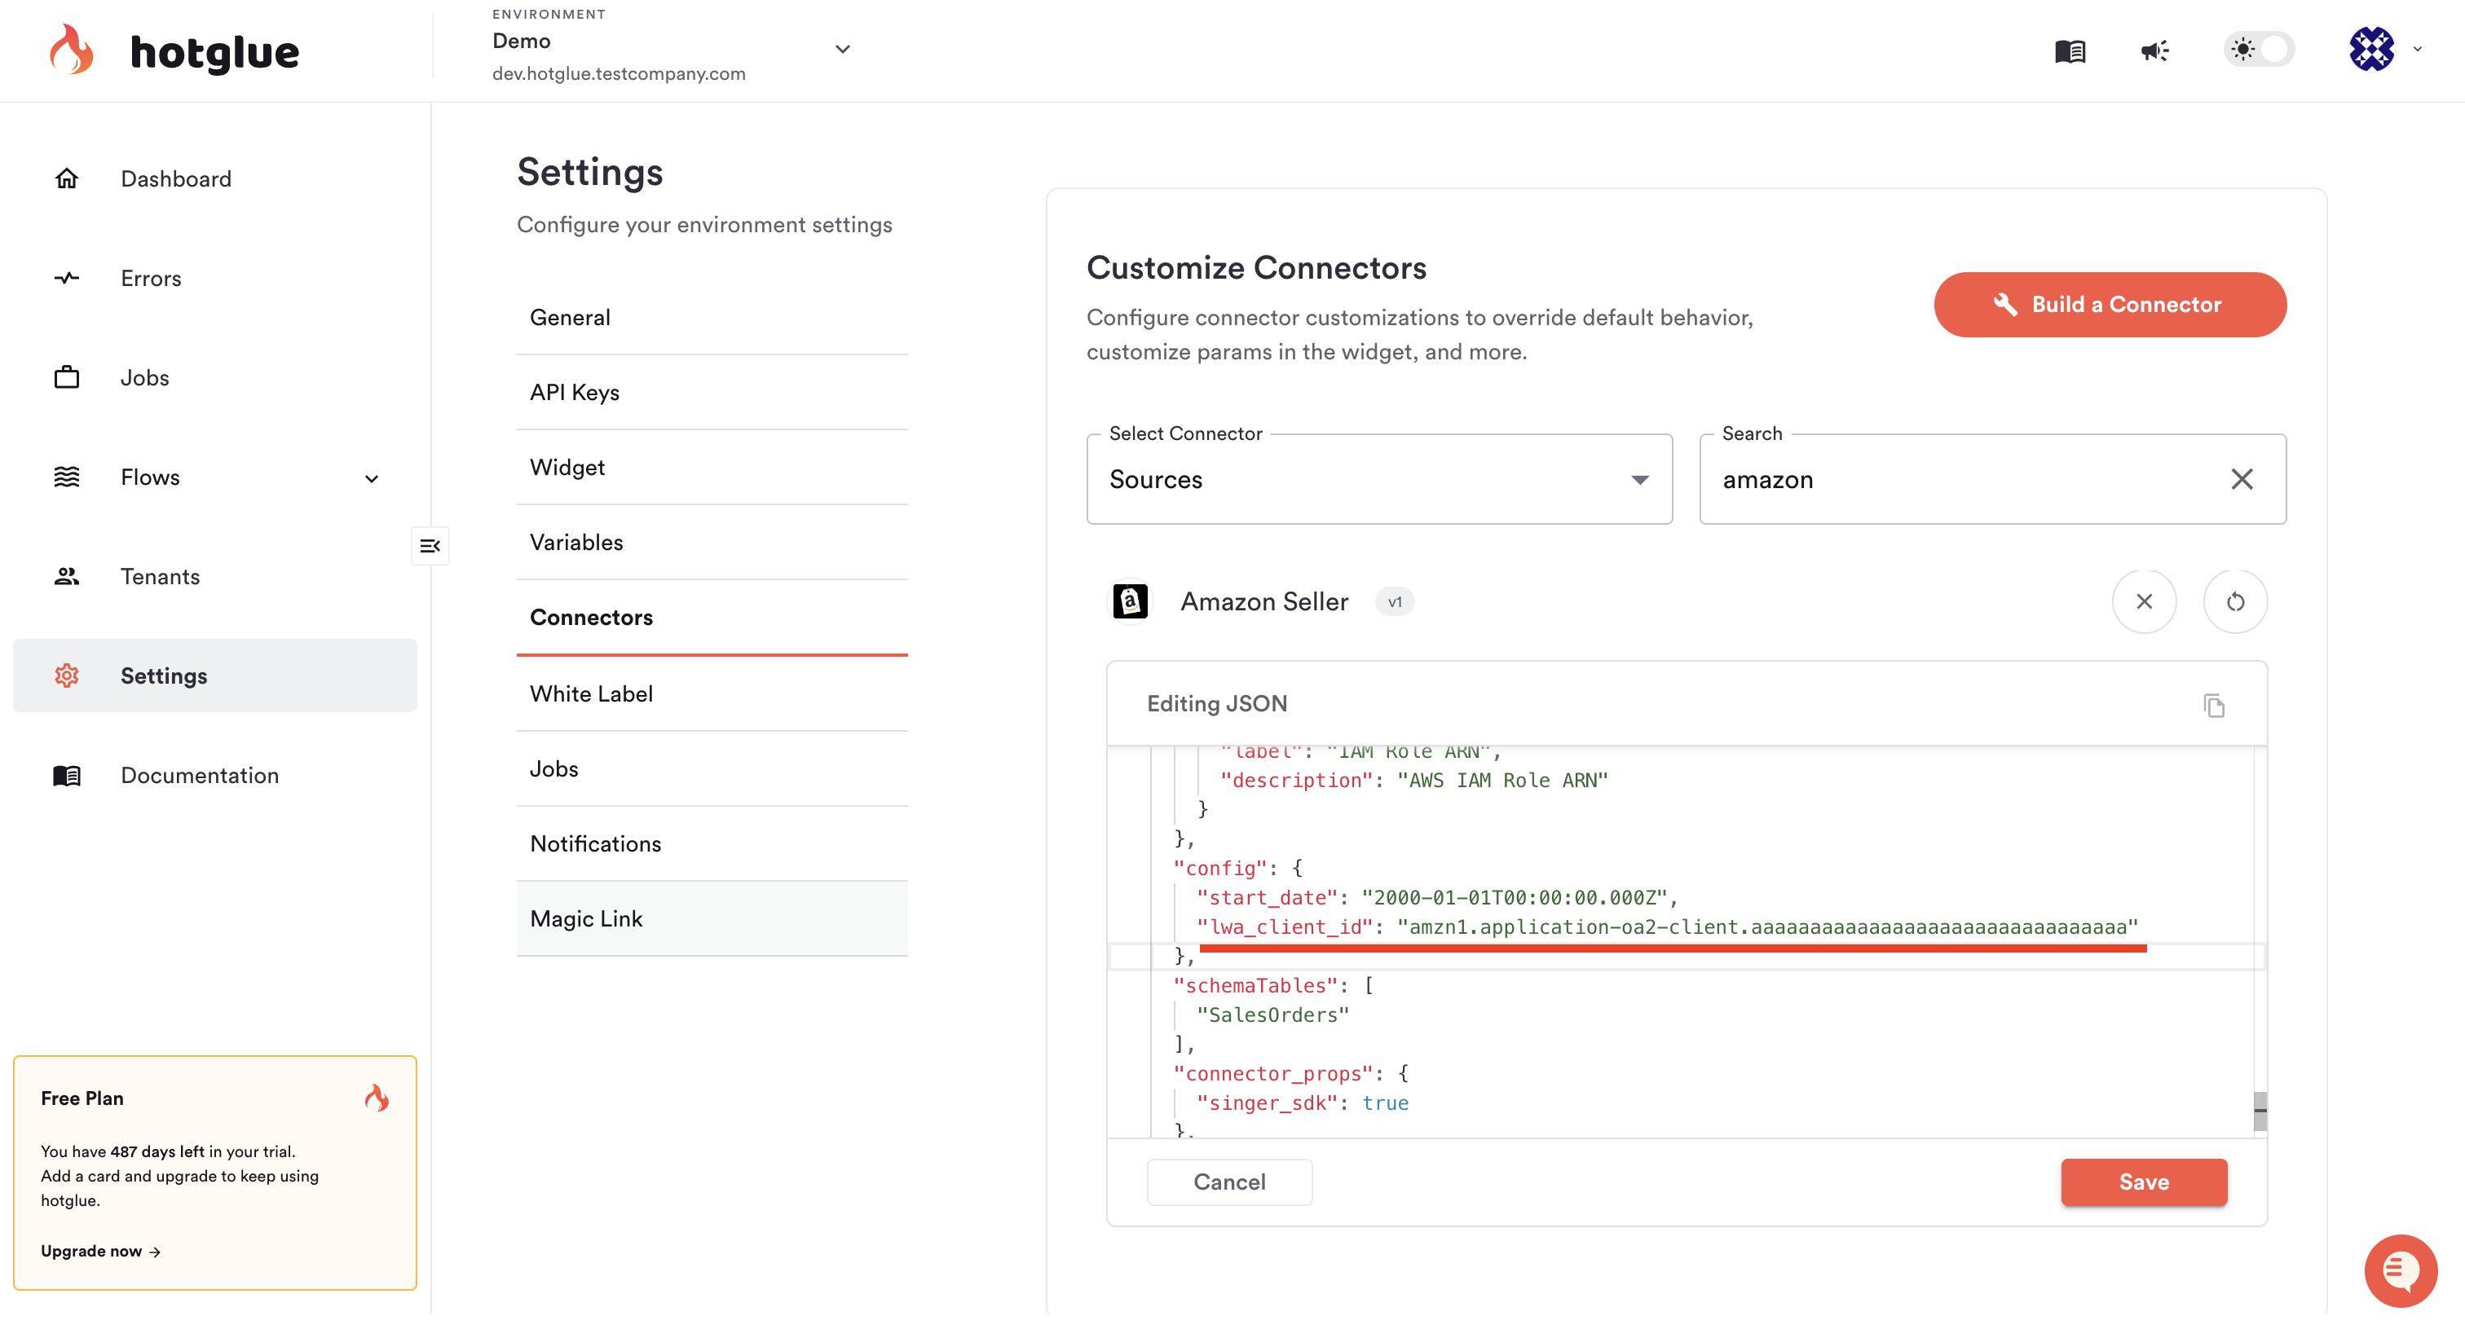Open the Select Connector Sources dropdown
Screen dimensions: 2465x1338
(x=1379, y=479)
